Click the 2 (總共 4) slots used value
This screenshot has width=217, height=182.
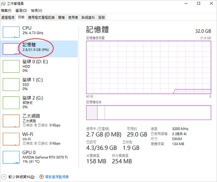tap(179, 134)
